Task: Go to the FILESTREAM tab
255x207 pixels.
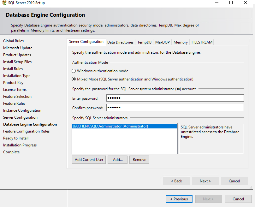Action: 202,42
